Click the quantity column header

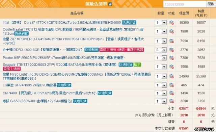[161, 13]
